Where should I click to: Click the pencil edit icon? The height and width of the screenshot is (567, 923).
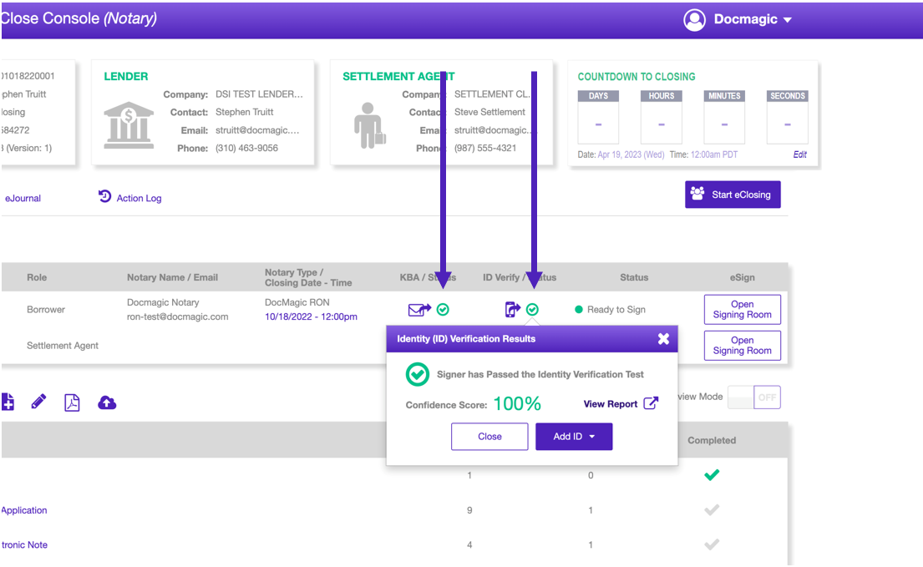[x=39, y=402]
